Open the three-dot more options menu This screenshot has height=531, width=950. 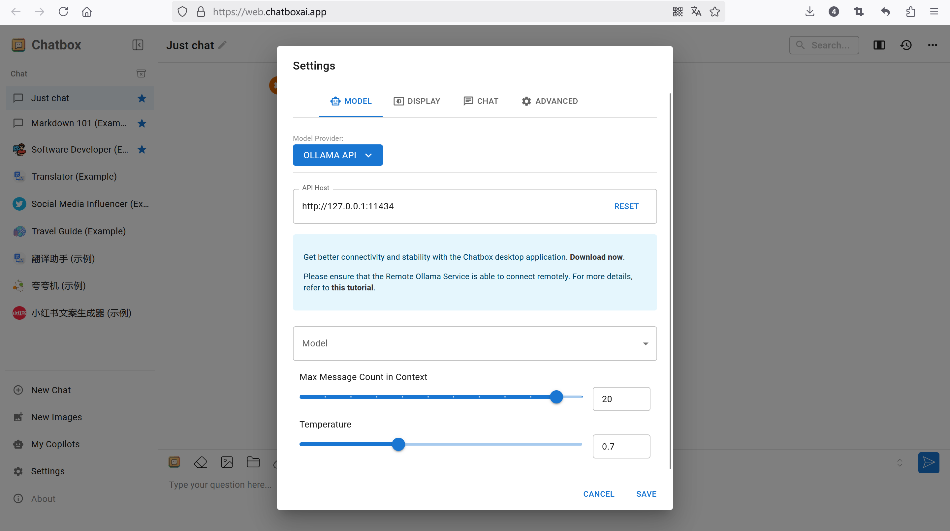tap(932, 45)
